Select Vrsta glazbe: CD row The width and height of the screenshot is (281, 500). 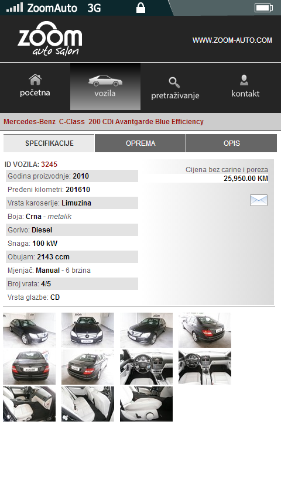[x=72, y=297]
